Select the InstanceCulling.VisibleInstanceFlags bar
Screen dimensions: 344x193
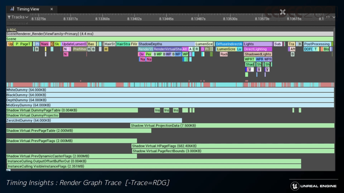(x=154, y=166)
